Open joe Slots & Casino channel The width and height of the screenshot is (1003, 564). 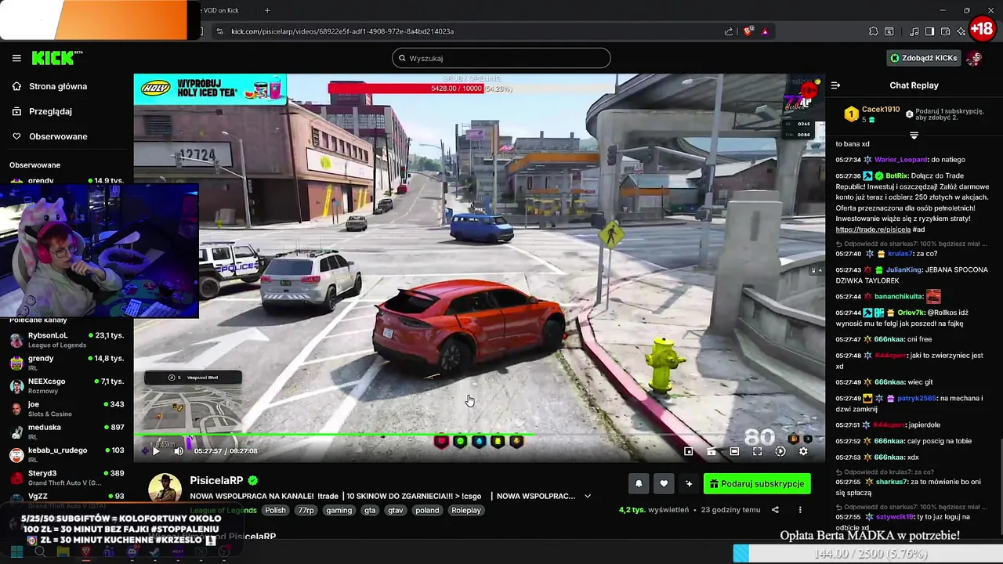(x=67, y=408)
